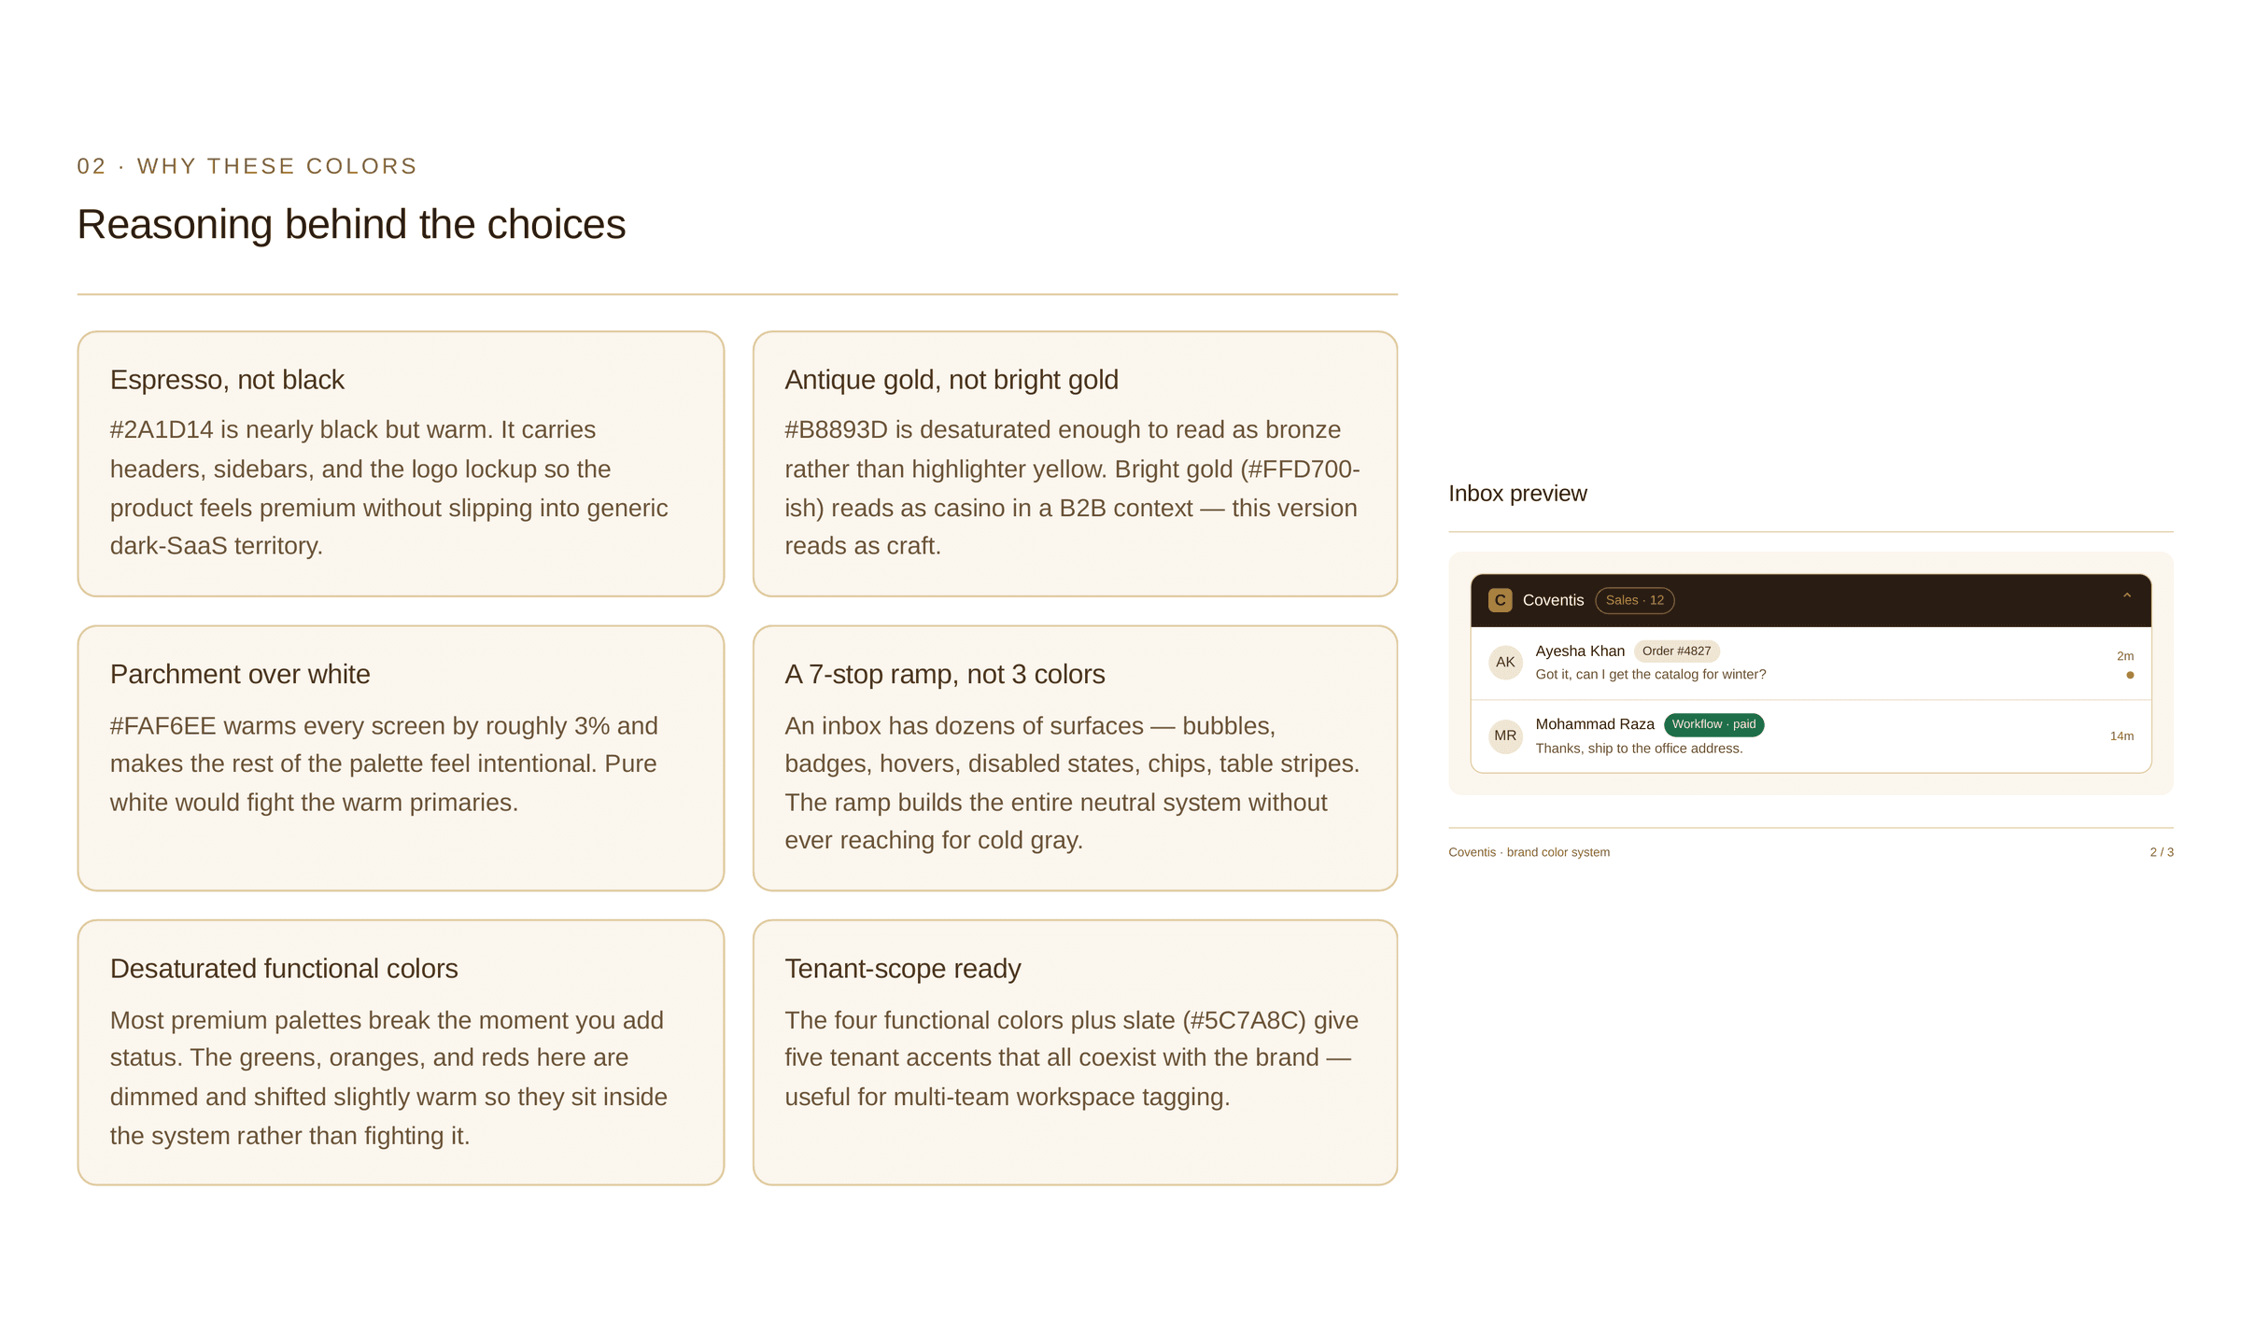Click the Workflow · paid green tag
Viewport: 2241px width, 1344px height.
(x=1713, y=724)
